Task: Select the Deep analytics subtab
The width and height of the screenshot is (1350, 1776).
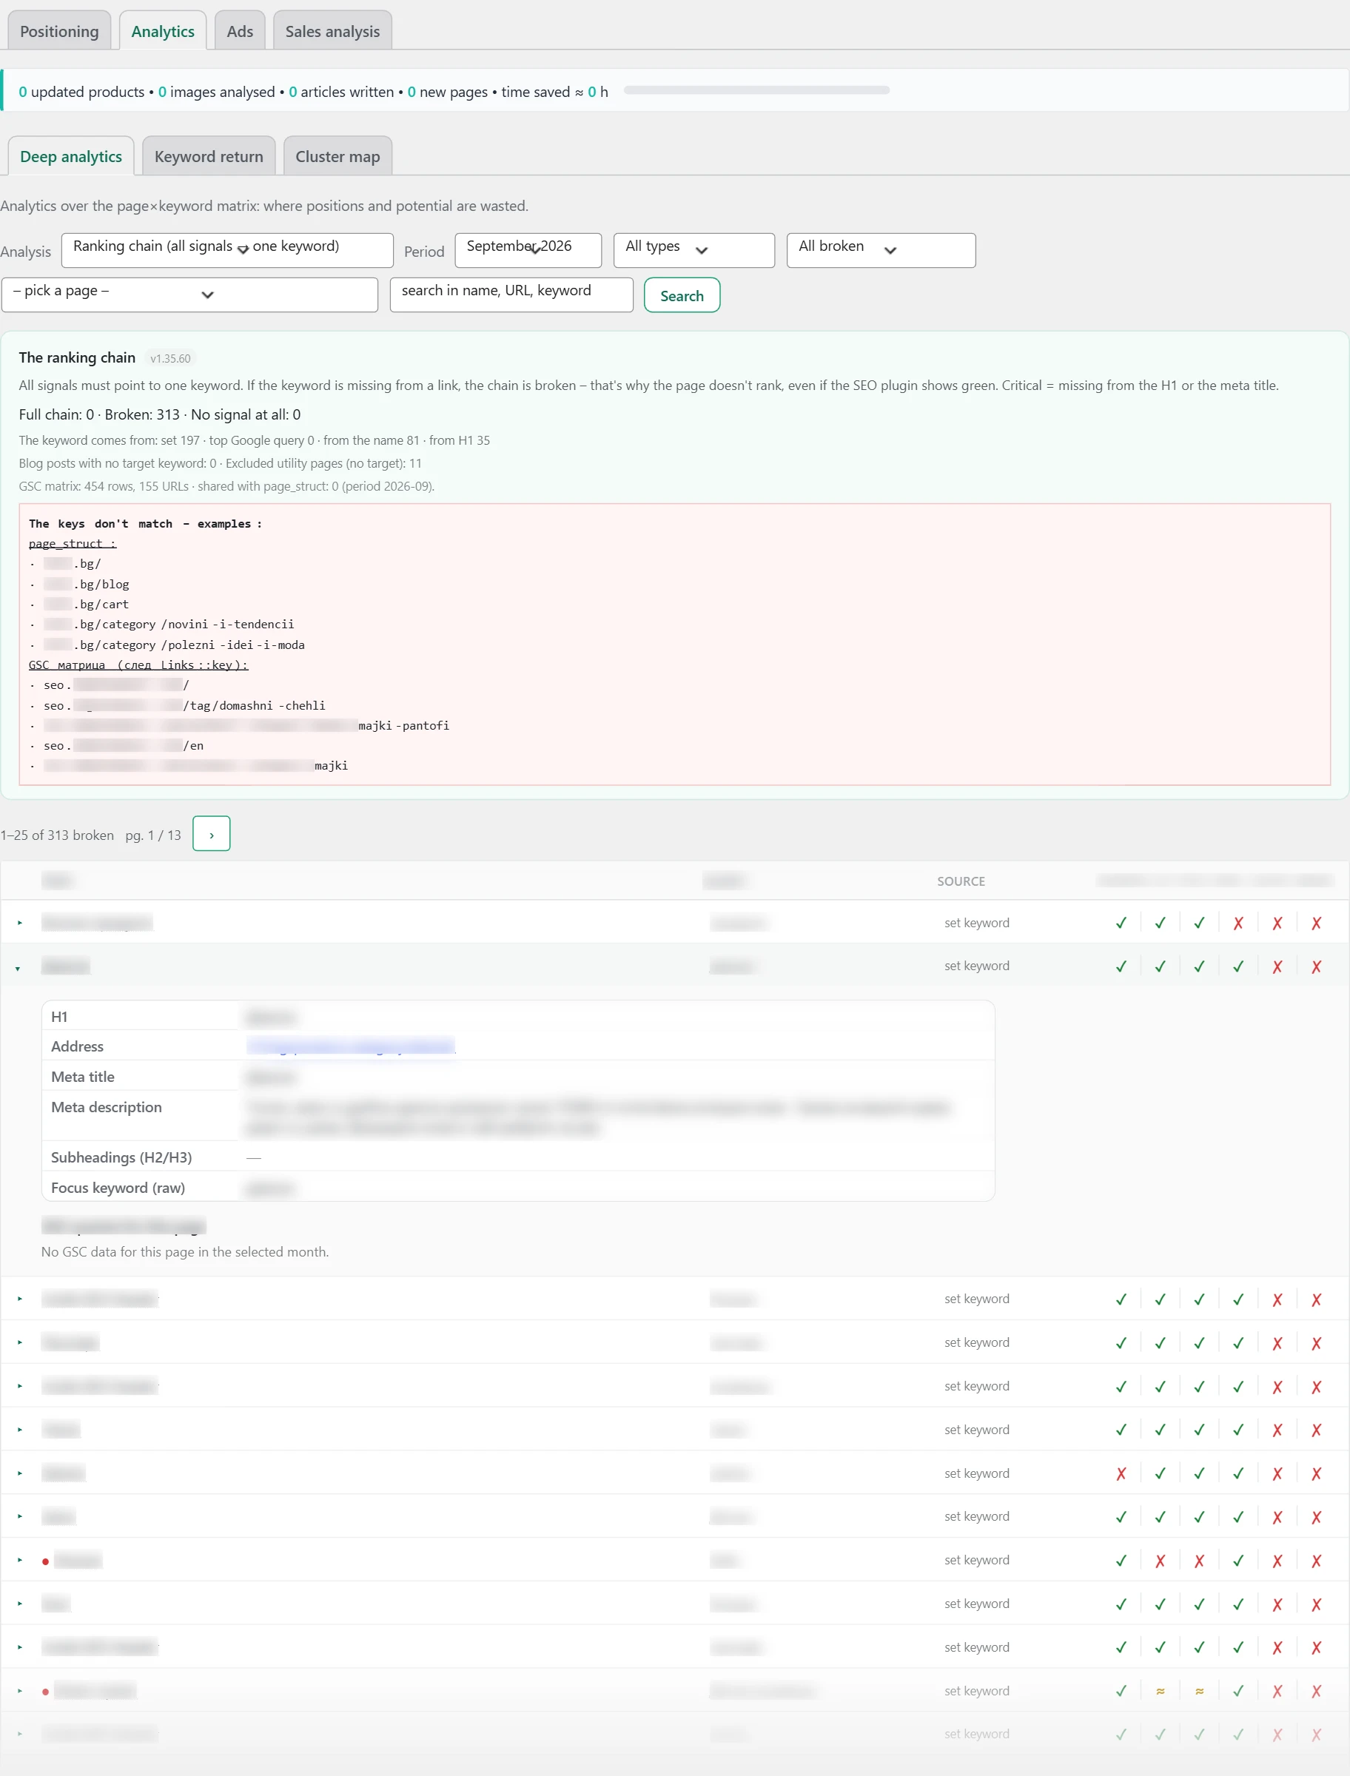Action: tap(71, 156)
